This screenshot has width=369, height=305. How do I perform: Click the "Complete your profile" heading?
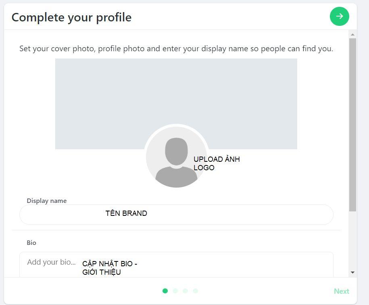71,17
